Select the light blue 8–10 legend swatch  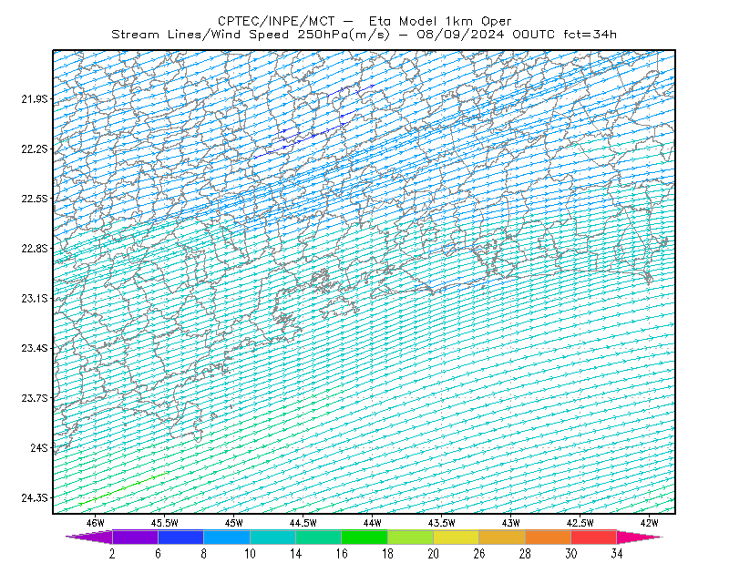click(226, 537)
